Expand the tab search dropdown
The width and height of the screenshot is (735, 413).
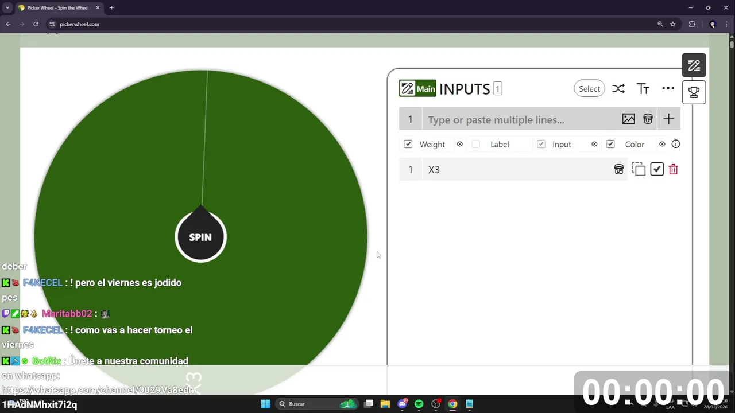[x=7, y=8]
